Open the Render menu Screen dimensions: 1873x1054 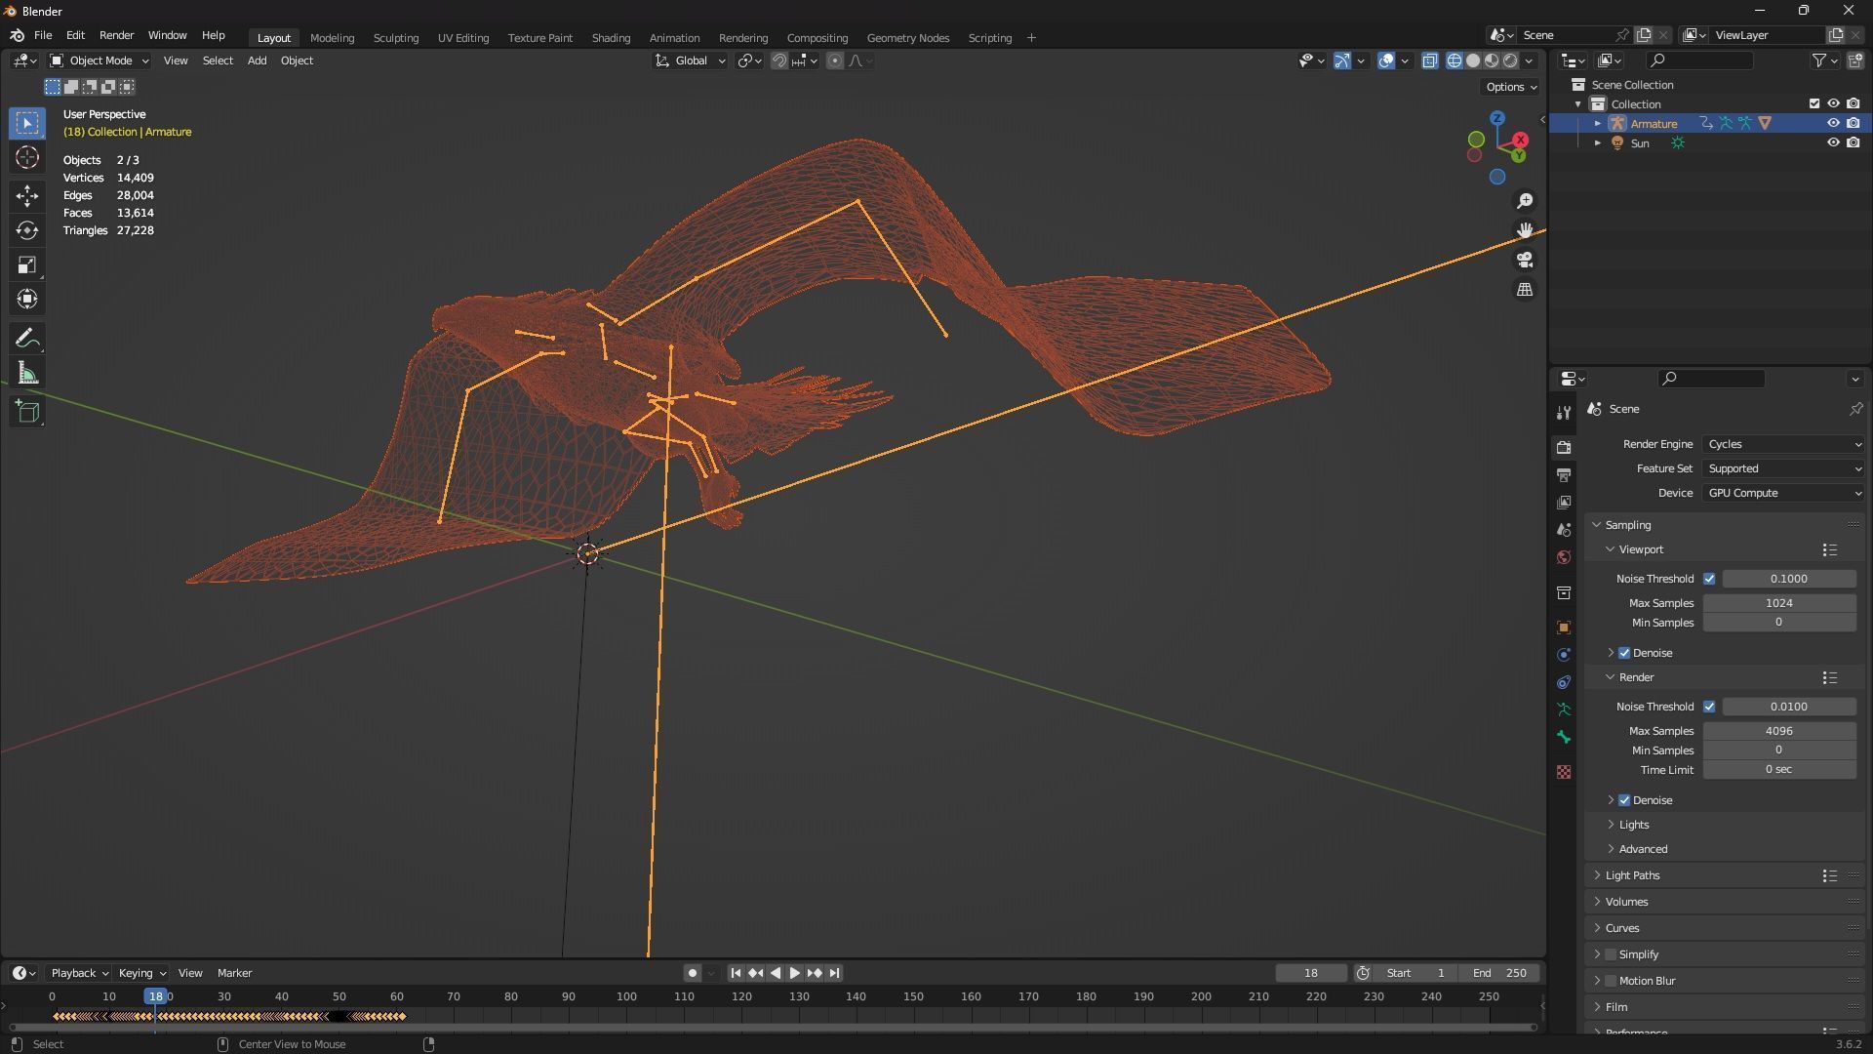point(116,35)
